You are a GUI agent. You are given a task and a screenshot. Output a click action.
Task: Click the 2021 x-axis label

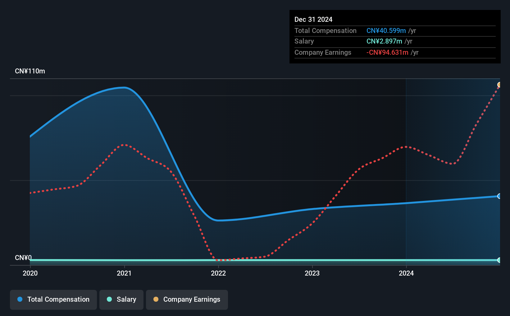(124, 273)
